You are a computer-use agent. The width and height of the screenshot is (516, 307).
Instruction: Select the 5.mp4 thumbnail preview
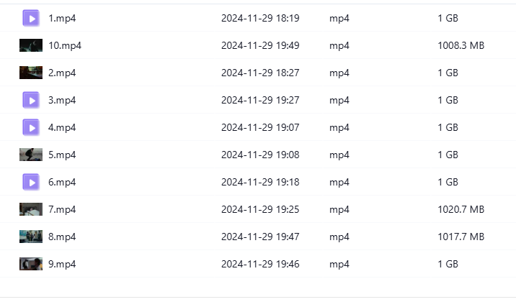(31, 155)
